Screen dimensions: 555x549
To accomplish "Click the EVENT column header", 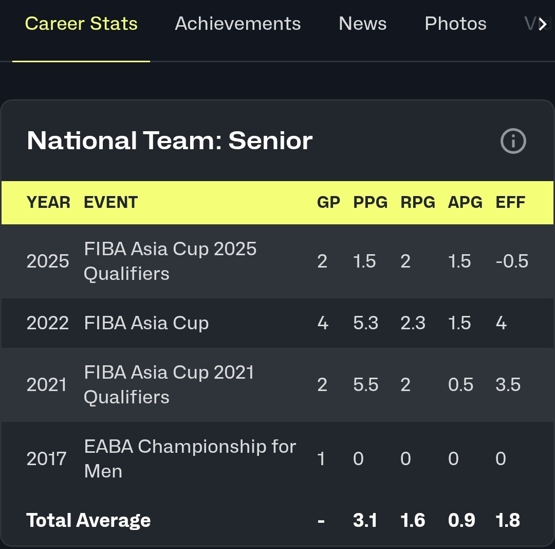I will [x=111, y=202].
